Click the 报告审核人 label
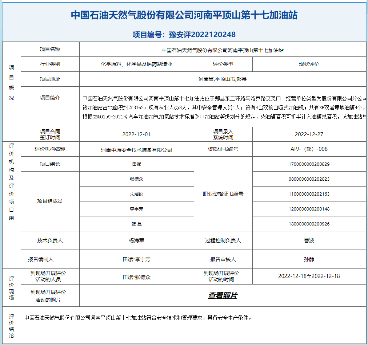The height and width of the screenshot is (345, 368). click(223, 259)
